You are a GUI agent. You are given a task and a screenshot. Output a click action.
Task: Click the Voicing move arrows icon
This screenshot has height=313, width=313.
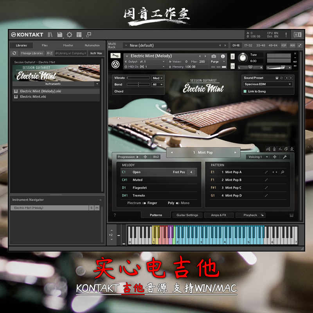pos(275,157)
